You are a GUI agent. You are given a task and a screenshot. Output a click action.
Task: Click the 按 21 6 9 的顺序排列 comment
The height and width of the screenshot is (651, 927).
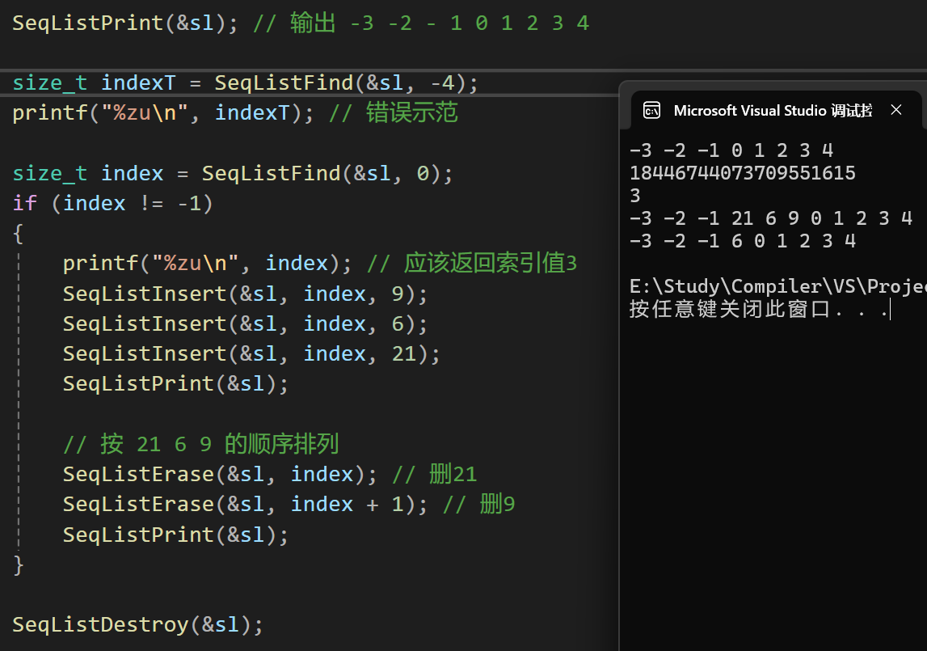[x=200, y=444]
